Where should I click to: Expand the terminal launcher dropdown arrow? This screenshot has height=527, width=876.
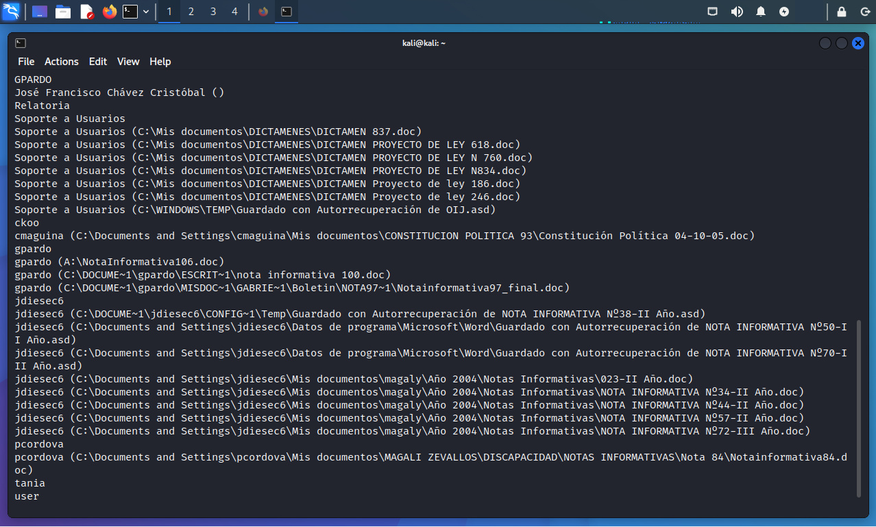pos(146,12)
